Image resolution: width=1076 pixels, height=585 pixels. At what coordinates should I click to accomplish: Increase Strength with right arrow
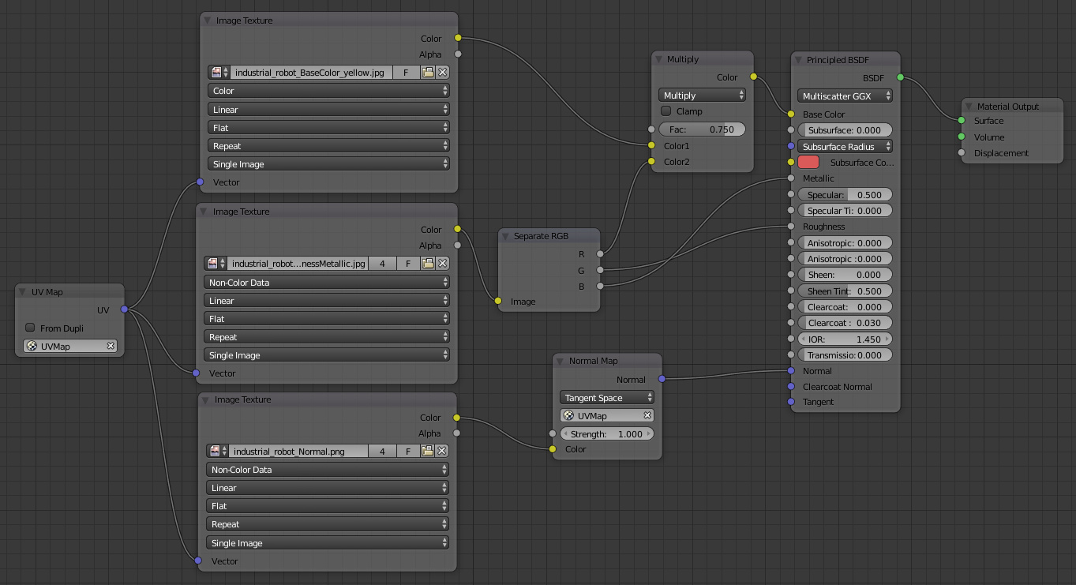pyautogui.click(x=649, y=434)
